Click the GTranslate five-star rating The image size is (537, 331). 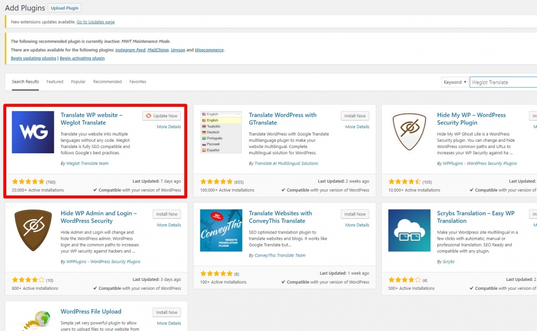pyautogui.click(x=216, y=181)
